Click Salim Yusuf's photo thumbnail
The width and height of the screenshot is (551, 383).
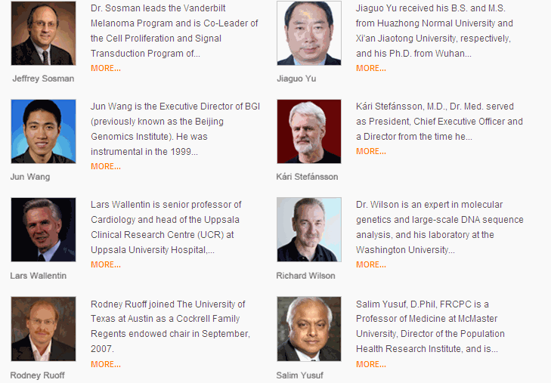click(309, 329)
